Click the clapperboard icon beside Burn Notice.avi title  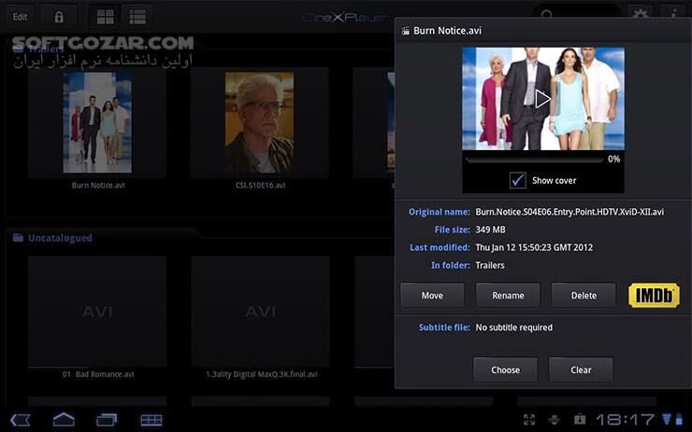click(x=405, y=31)
